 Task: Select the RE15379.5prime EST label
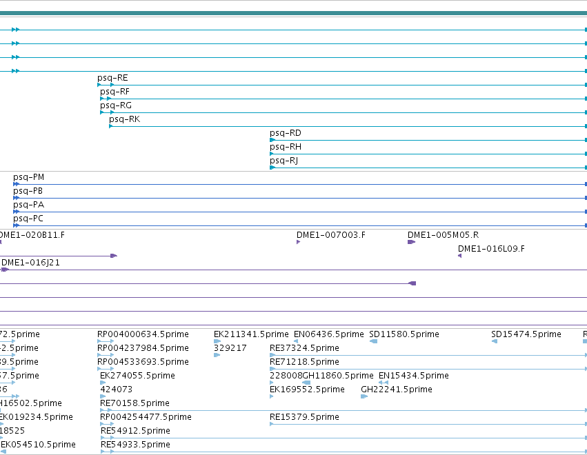[304, 417]
